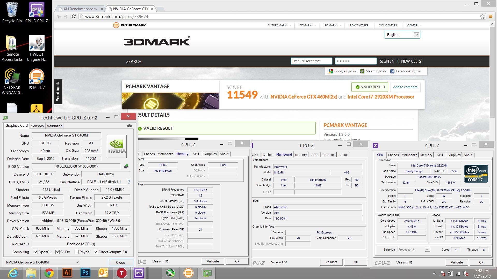Open Adobe Illustrator from taskbar
497x279 pixels.
click(x=67, y=273)
